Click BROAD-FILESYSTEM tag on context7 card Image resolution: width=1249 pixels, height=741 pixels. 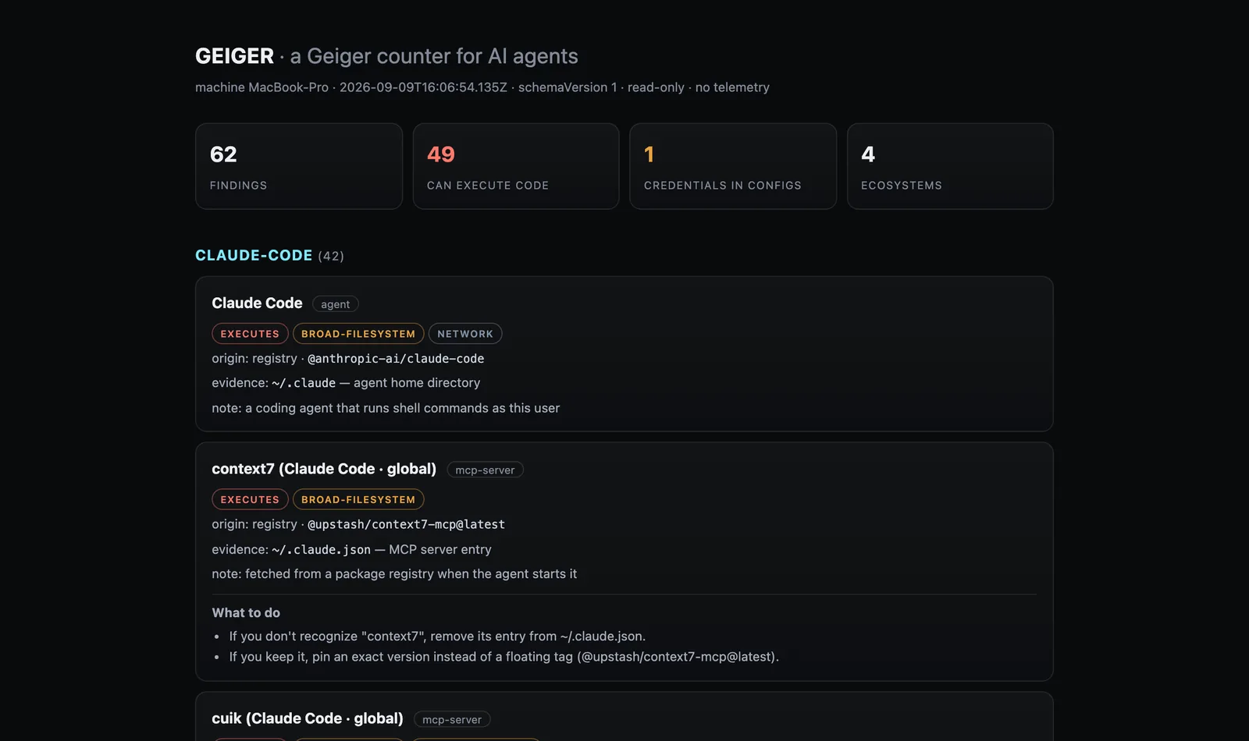click(358, 499)
